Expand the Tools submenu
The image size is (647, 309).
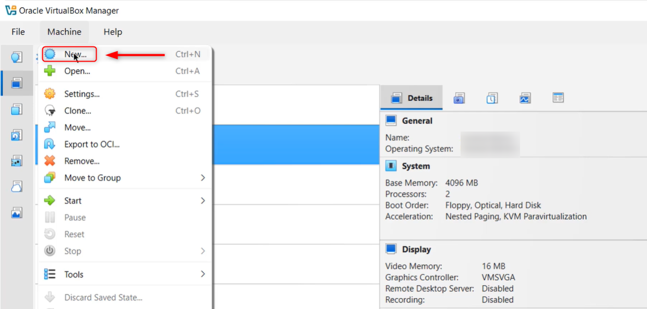click(124, 274)
